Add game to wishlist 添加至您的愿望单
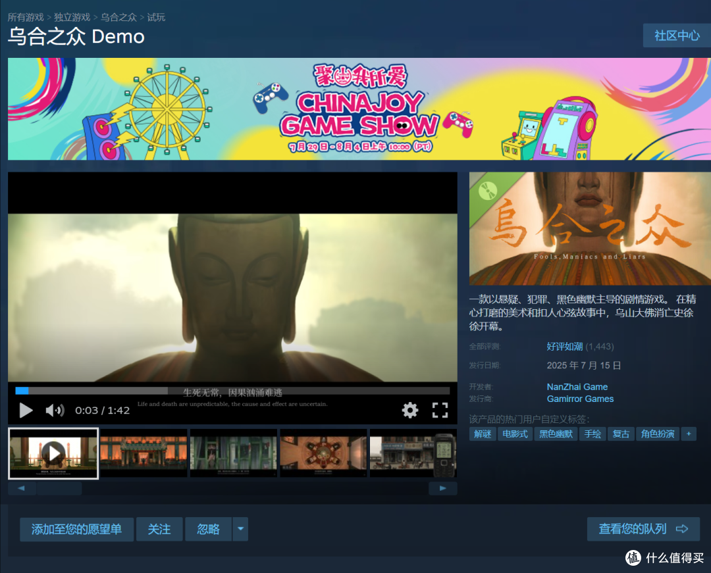 [76, 529]
